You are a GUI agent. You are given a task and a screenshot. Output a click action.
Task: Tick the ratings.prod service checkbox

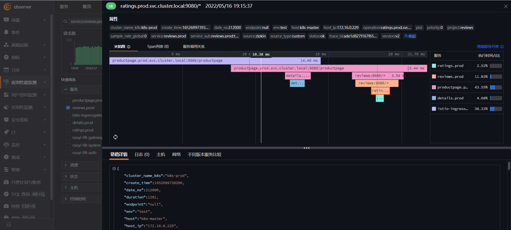click(x=68, y=130)
